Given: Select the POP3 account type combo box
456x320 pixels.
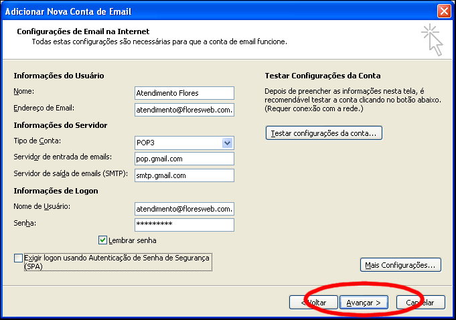Looking at the screenshot, I should click(x=184, y=143).
